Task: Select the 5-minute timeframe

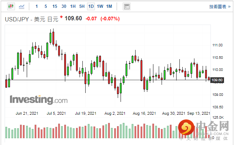Action: 46,6
